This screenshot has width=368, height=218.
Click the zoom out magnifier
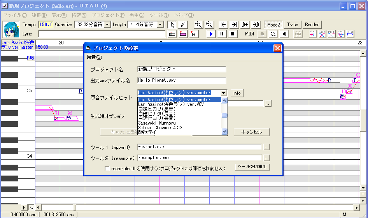pyautogui.click(x=209, y=25)
